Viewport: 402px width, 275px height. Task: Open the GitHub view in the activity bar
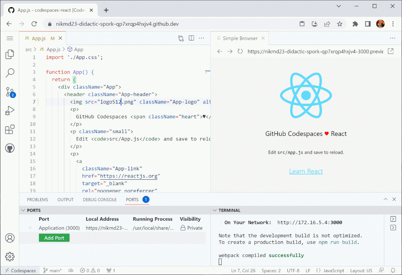10,148
